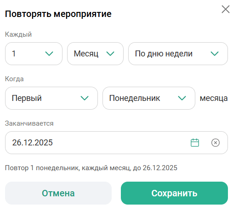Clear the end date with the circled x icon

(x=216, y=143)
